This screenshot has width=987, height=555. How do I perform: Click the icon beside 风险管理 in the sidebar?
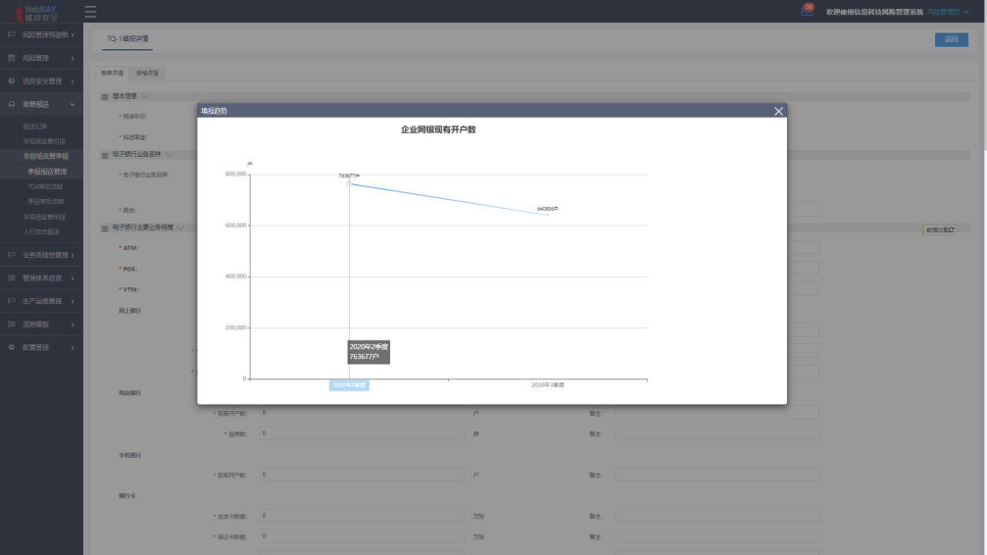(12, 58)
